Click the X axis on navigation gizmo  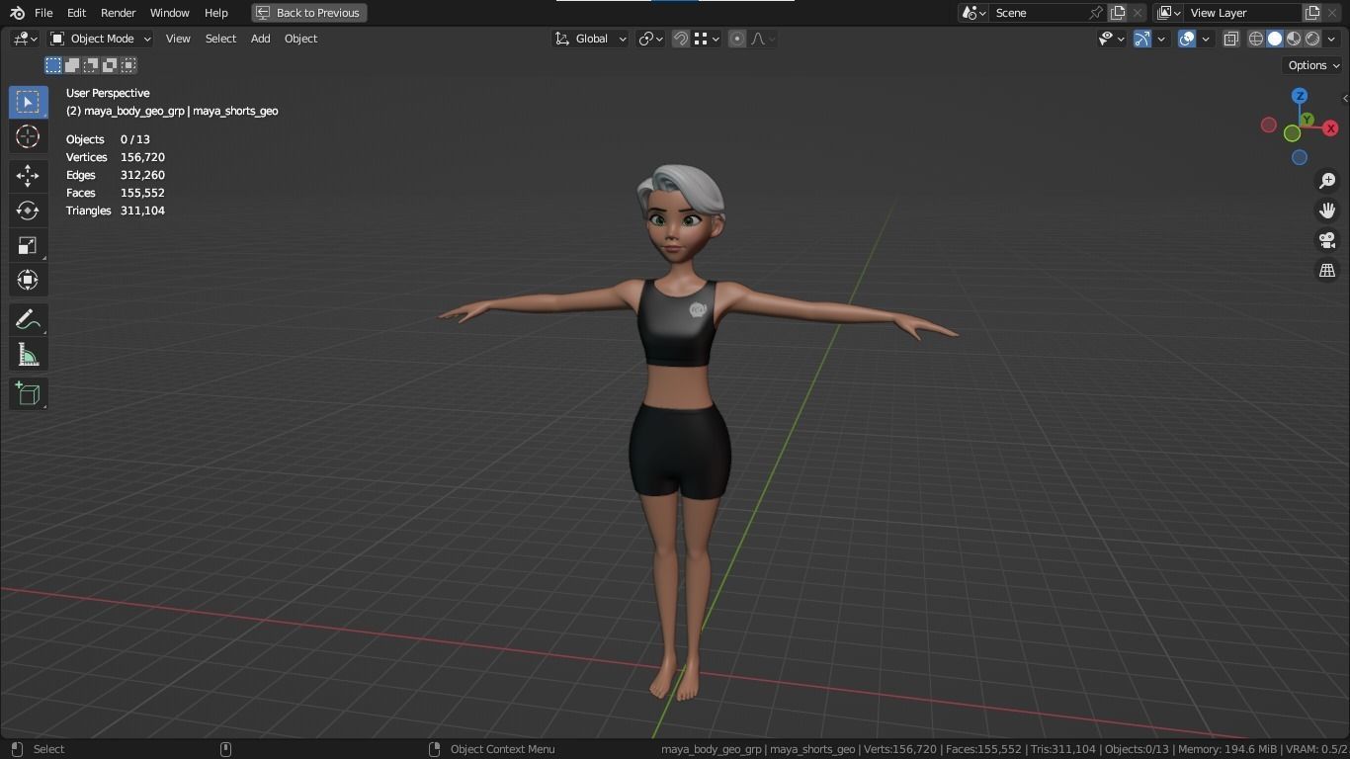pos(1330,128)
